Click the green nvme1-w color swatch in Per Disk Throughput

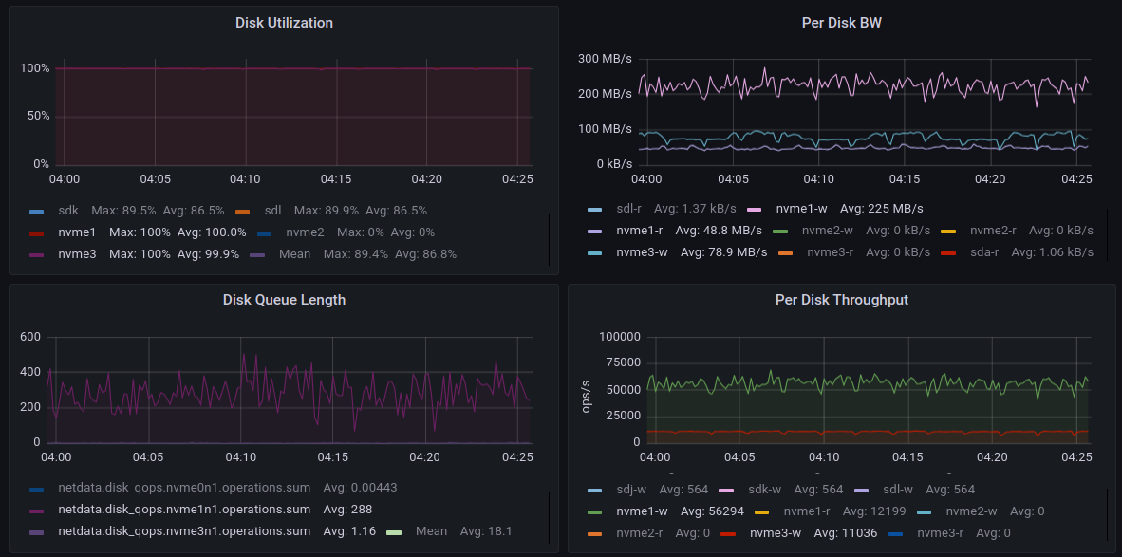[x=595, y=512]
